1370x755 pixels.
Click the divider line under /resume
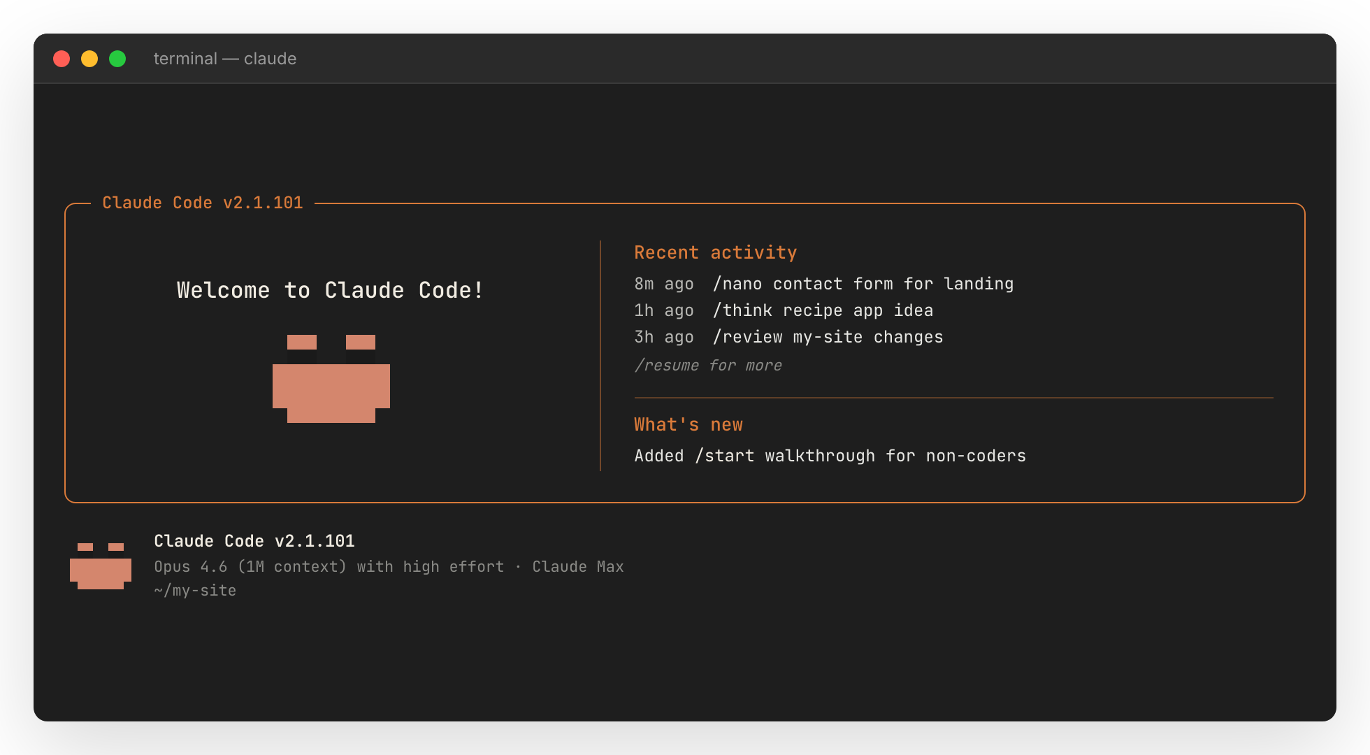953,396
